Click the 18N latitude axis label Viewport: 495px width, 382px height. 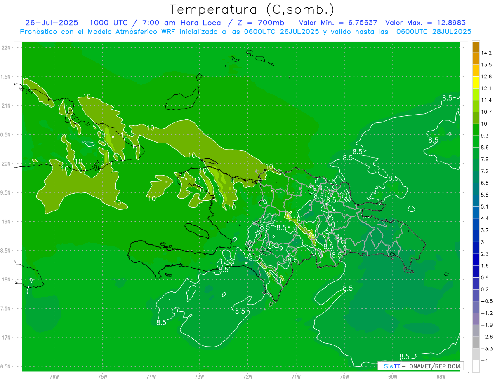tap(6, 279)
